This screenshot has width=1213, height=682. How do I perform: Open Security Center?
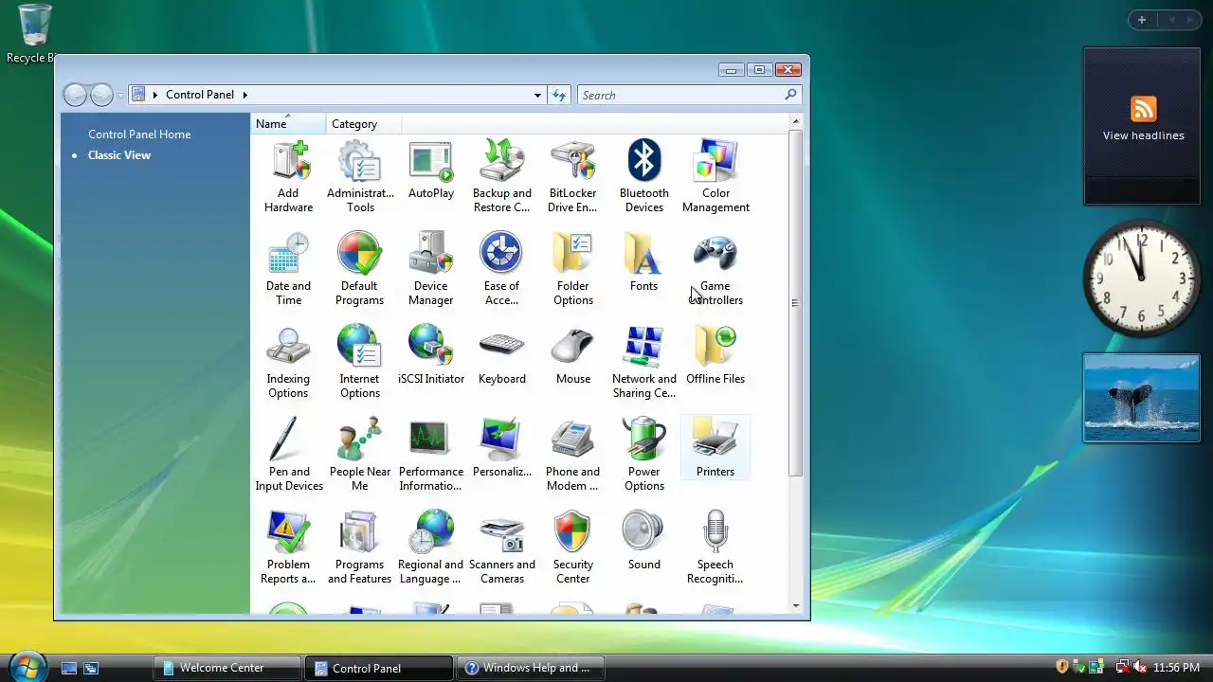pyautogui.click(x=573, y=547)
